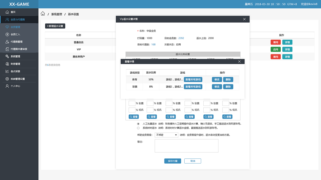Screen dimensions: 321x180
Task: Click the 欢迎你kevin8 user text
Action: pyautogui.click(x=309, y=4)
